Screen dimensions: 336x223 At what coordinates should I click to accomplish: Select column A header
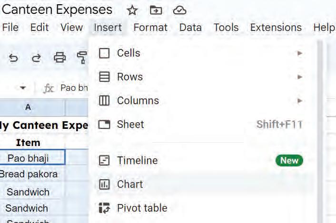coord(28,107)
